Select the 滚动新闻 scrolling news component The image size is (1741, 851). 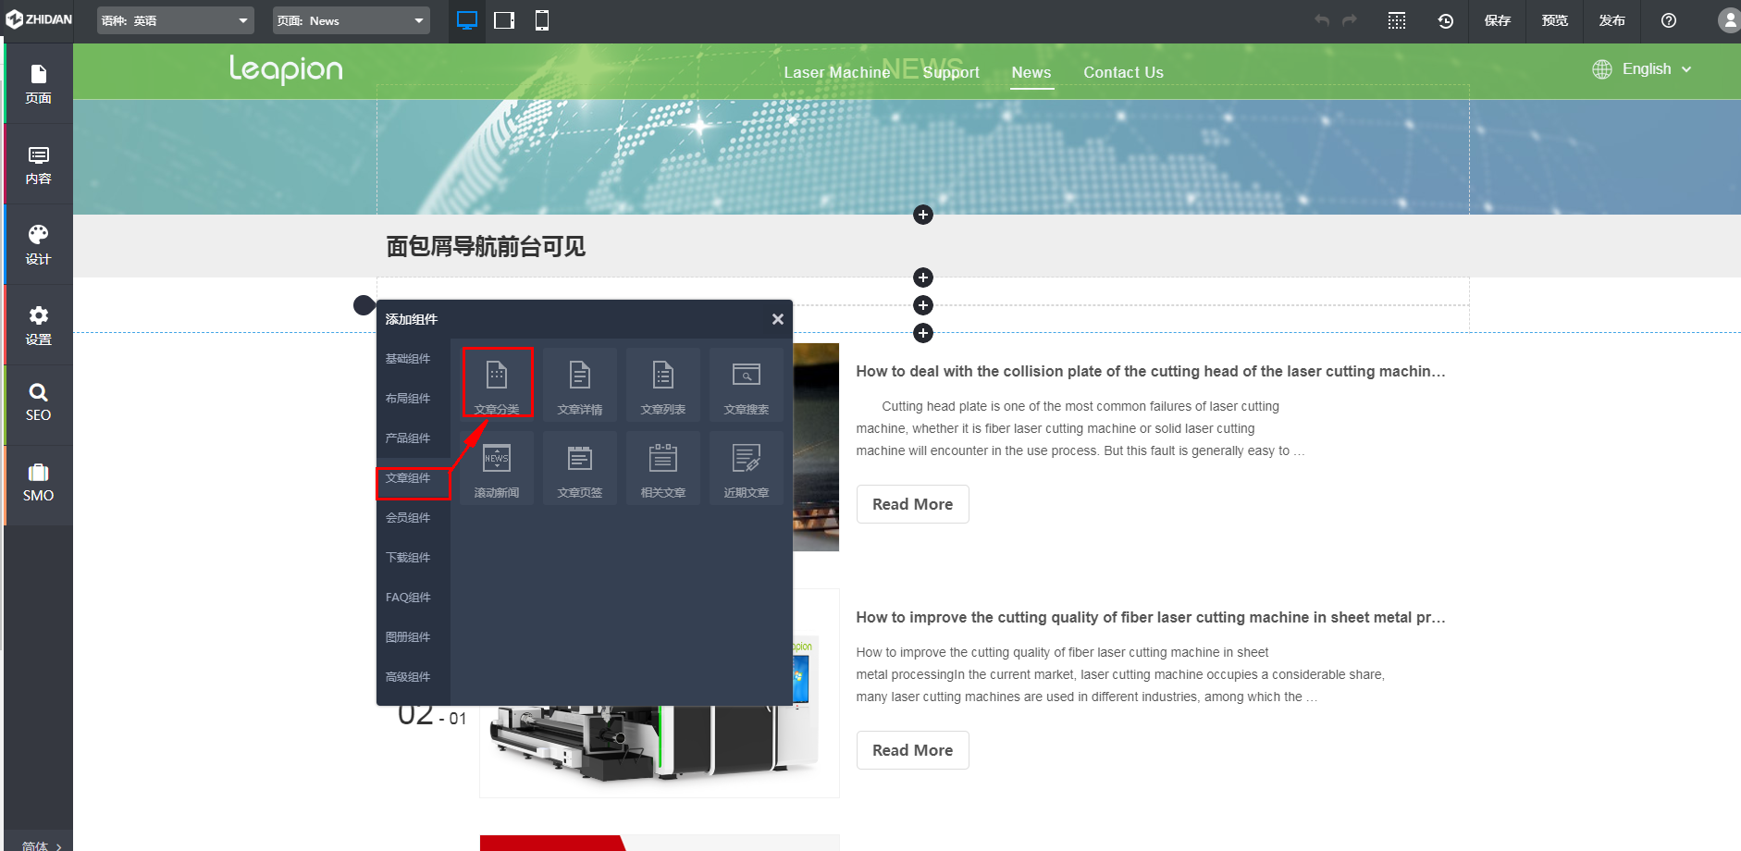[498, 467]
